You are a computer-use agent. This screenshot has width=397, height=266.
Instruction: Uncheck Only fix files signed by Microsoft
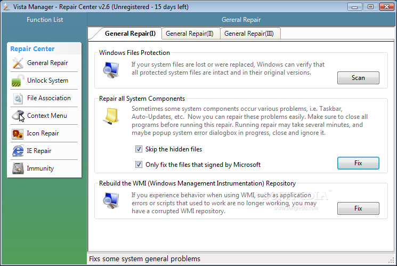139,165
